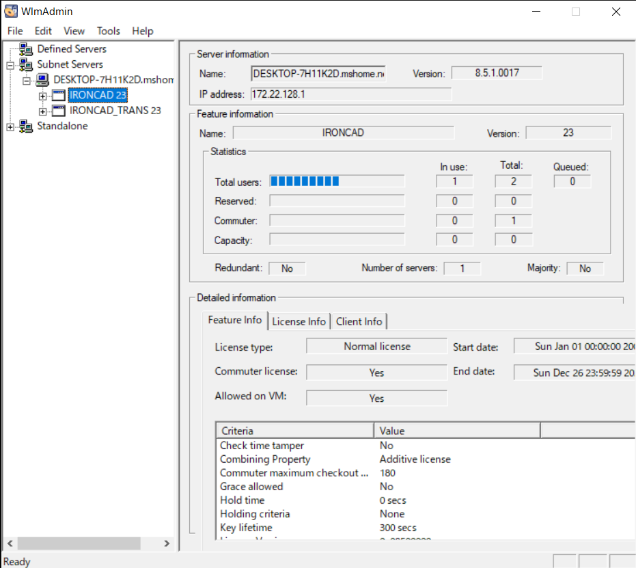Screen dimensions: 636x568
Task: Click the Reserved usage bar
Action: click(337, 201)
